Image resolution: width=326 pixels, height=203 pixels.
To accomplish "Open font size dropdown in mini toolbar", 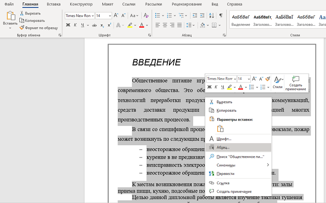I will (x=248, y=79).
